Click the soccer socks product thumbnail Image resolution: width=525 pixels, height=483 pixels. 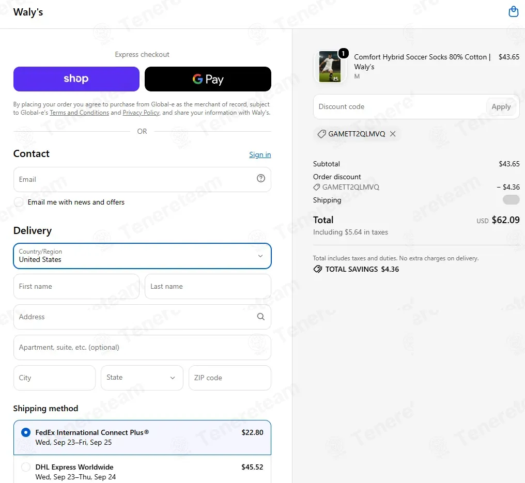click(x=330, y=67)
